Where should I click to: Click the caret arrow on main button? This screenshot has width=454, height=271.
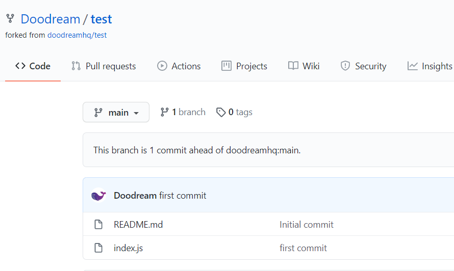[x=136, y=113]
